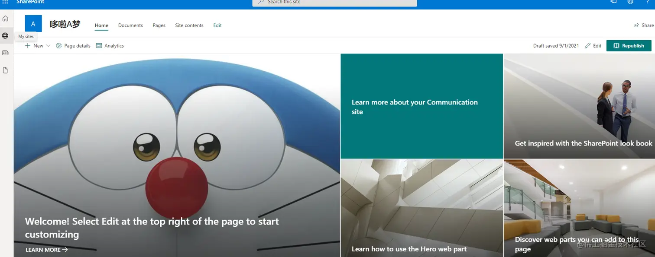The height and width of the screenshot is (257, 655).
Task: Click the New button label
Action: [x=38, y=46]
